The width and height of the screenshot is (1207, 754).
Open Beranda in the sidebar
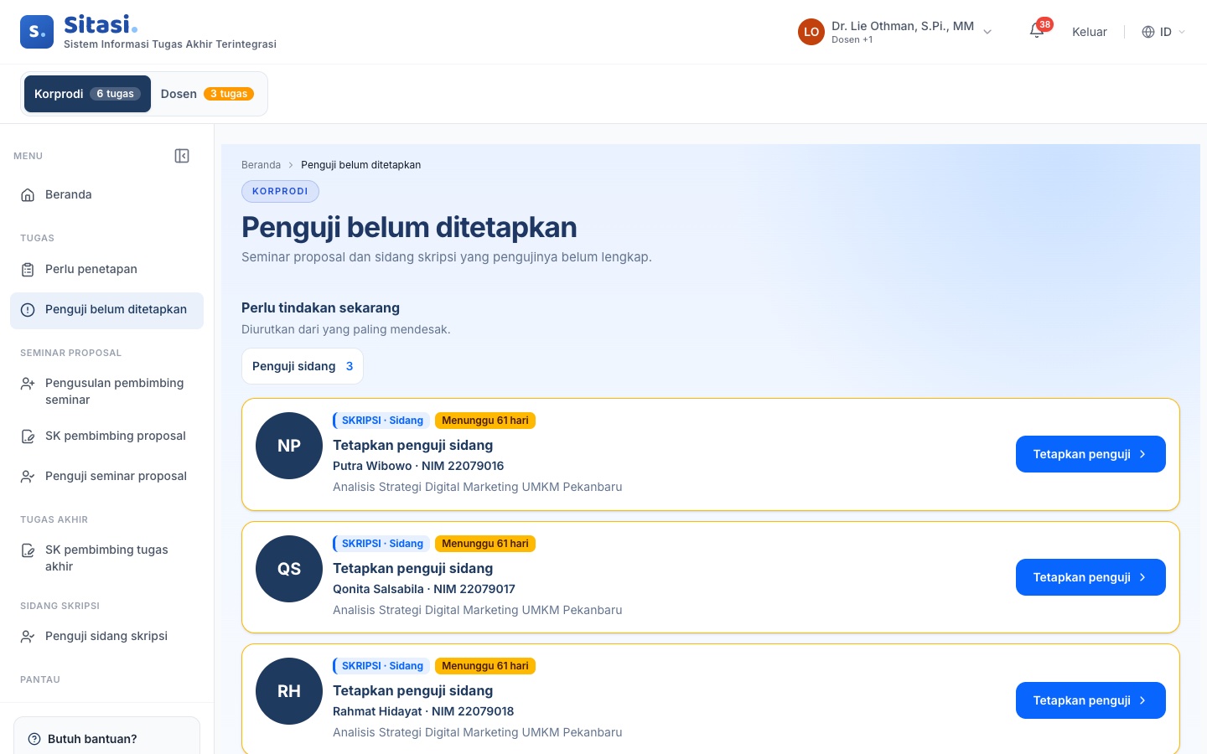[106, 194]
